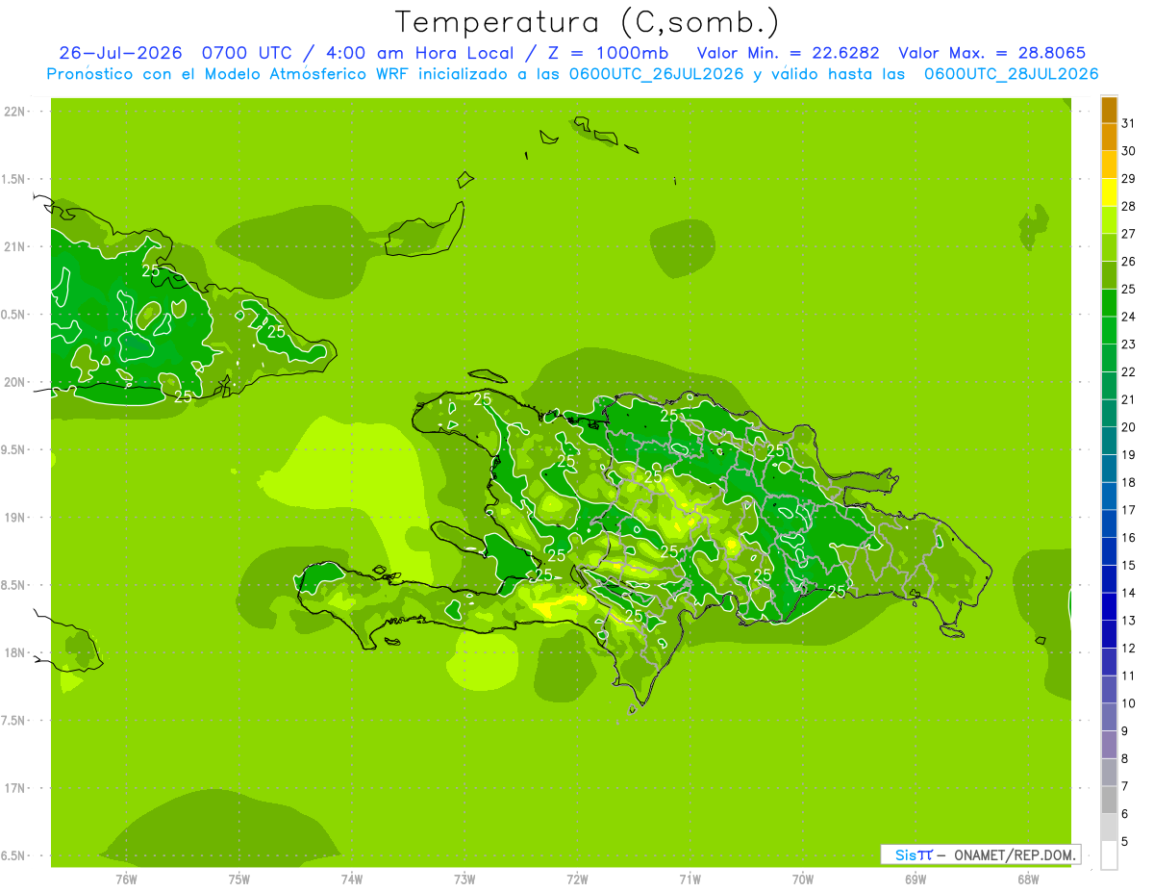This screenshot has height=892, width=1154.
Task: Click the legend value '12'
Action: [1128, 649]
